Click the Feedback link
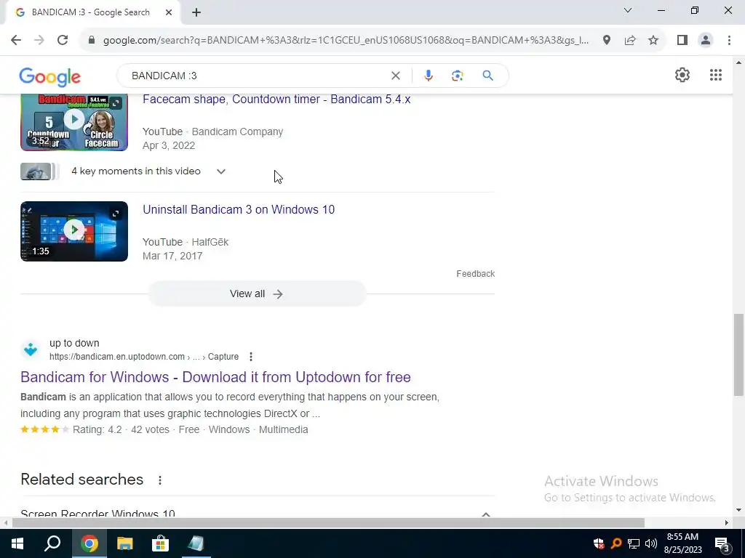 pyautogui.click(x=476, y=274)
